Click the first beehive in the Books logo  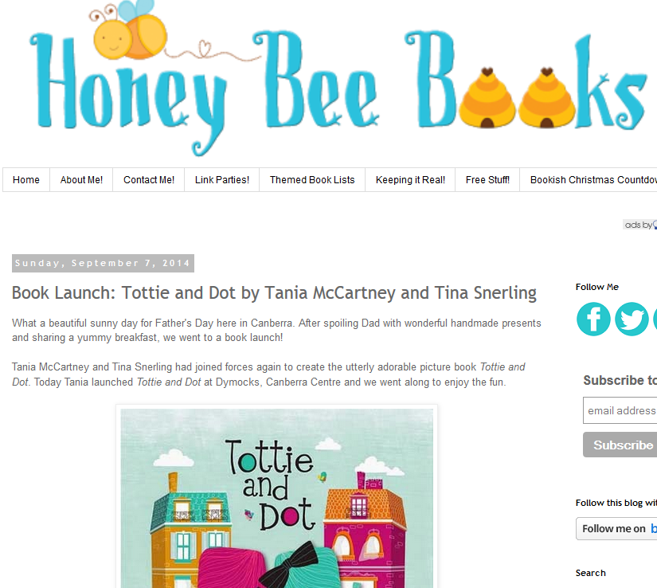[487, 98]
